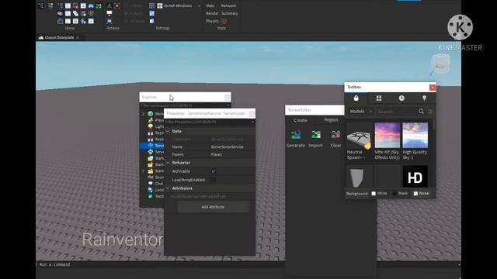The image size is (497, 279).
Task: Click the Toolbox search field
Action: tap(398, 112)
